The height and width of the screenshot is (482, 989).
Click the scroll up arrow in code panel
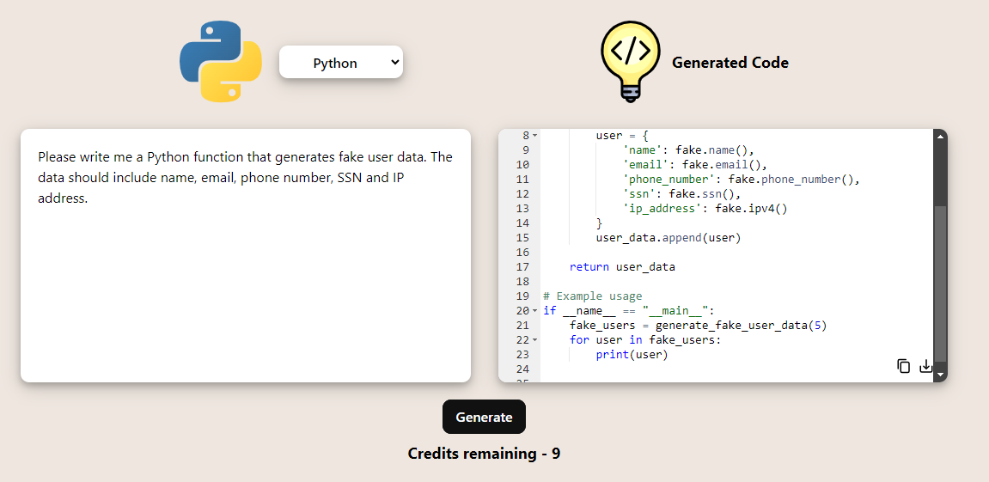tap(940, 136)
